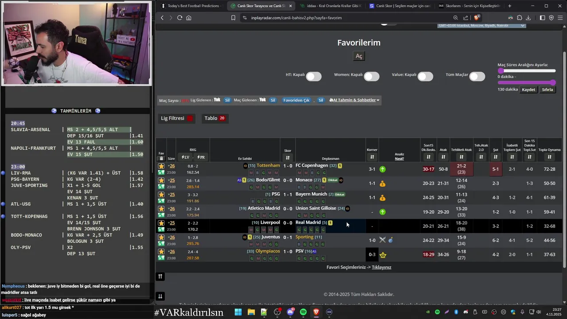Sort by Topla Oynama column arrows
The width and height of the screenshot is (567, 319).
(x=549, y=157)
